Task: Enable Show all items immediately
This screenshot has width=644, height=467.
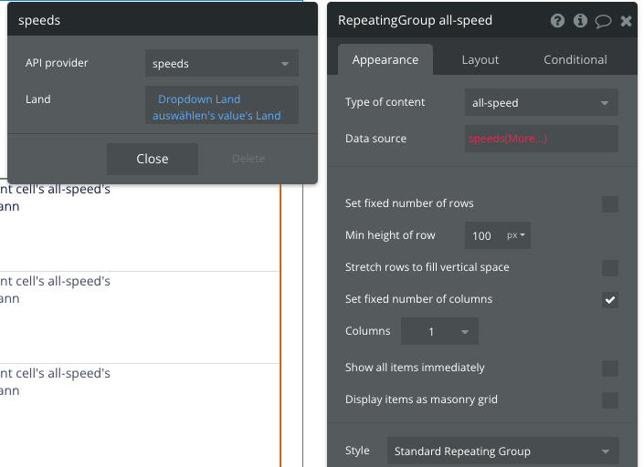Action: coord(610,368)
